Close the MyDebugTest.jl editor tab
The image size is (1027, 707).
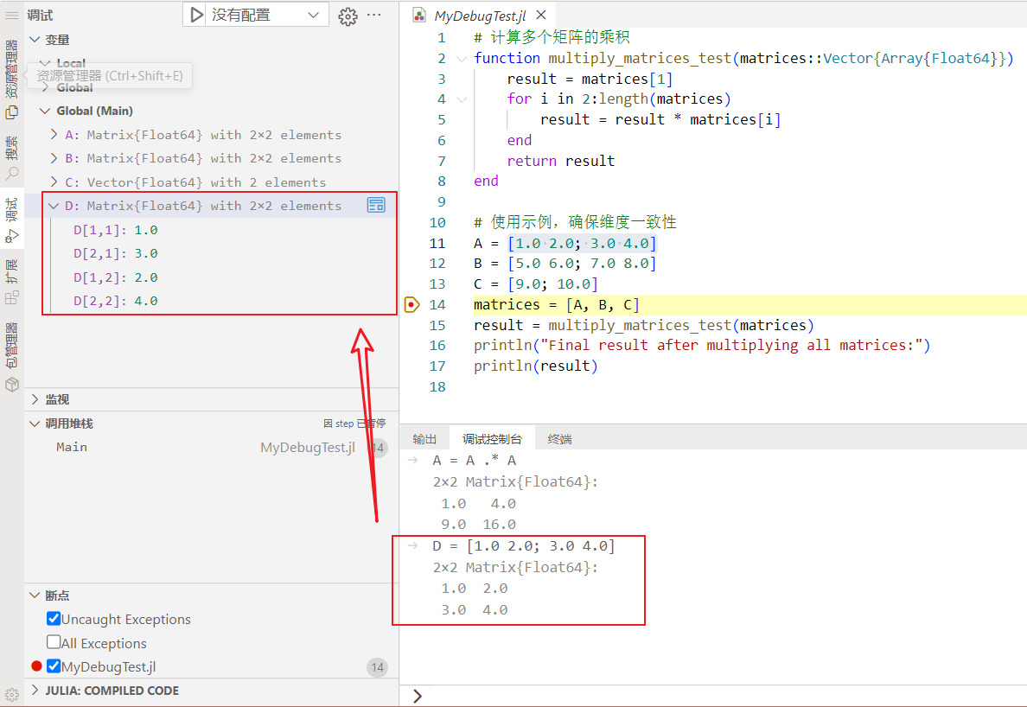click(x=541, y=15)
